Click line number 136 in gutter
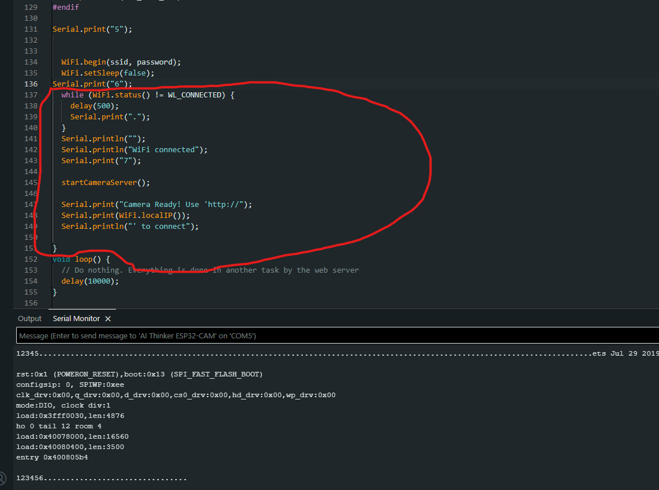Screen dimensions: 659x490 [x=31, y=84]
